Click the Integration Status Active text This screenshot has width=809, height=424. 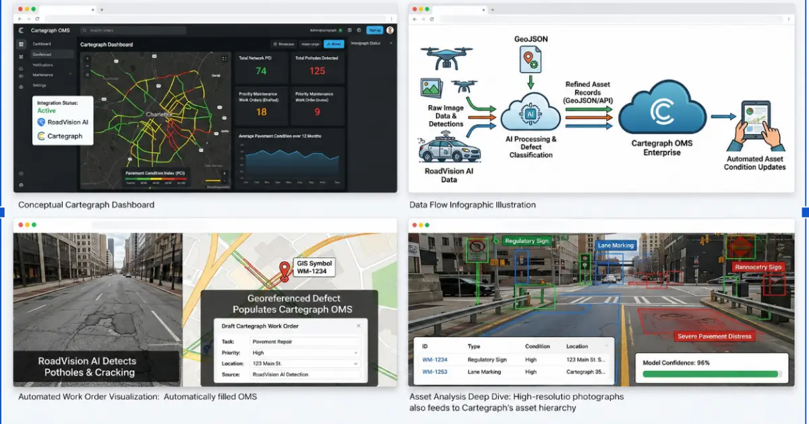[47, 110]
